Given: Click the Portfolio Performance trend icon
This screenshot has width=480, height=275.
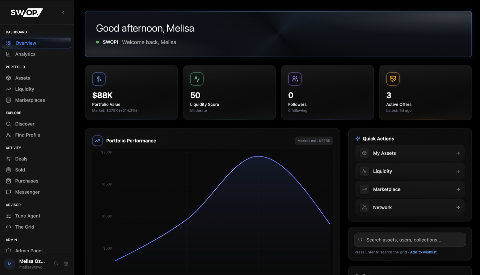Looking at the screenshot, I should 97,141.
